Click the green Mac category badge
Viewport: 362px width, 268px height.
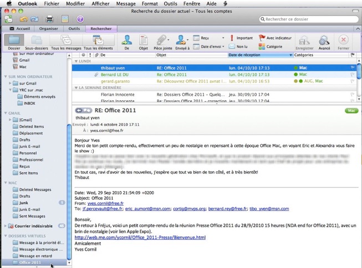351,111
